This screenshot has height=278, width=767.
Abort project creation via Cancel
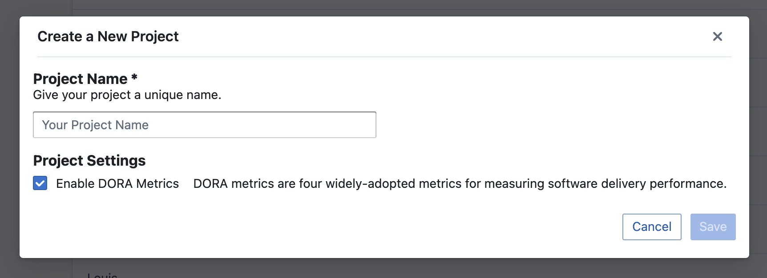click(x=651, y=227)
